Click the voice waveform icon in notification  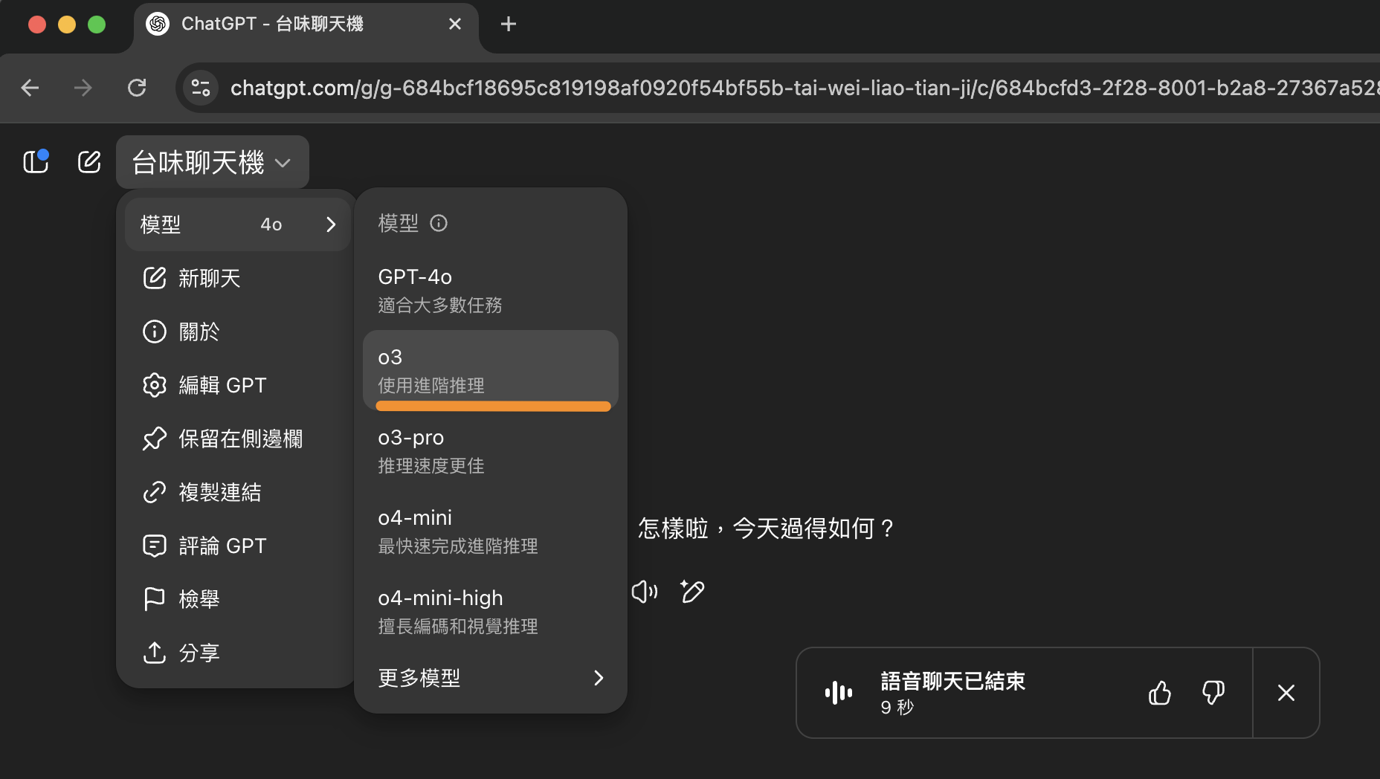(x=839, y=693)
